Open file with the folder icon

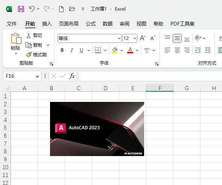(x=72, y=9)
